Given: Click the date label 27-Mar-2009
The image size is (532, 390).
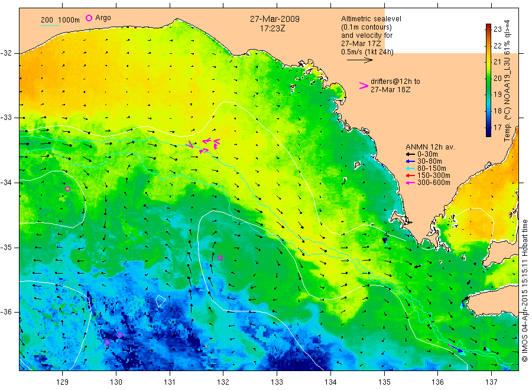Looking at the screenshot, I should click(275, 19).
